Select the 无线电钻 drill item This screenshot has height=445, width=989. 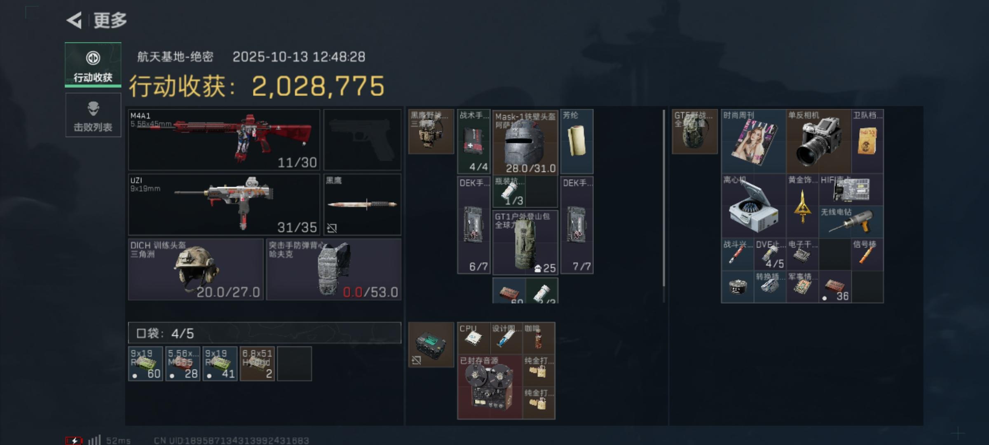click(x=851, y=222)
